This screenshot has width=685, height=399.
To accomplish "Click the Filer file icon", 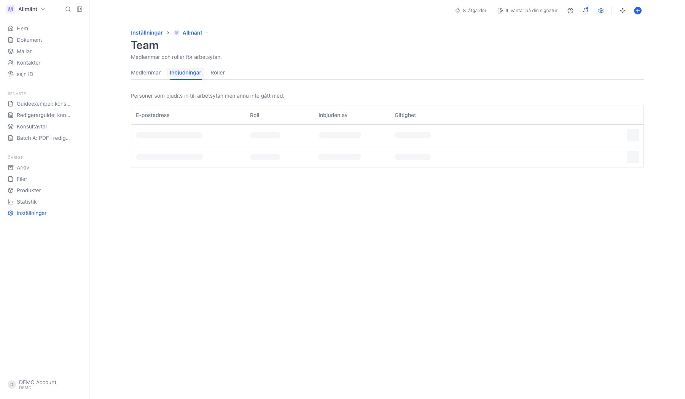I will tap(11, 179).
